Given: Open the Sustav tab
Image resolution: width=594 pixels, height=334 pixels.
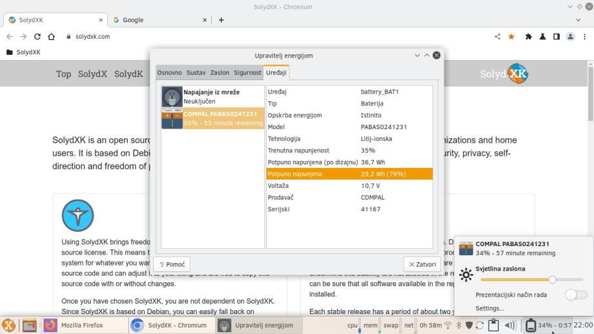Looking at the screenshot, I should tap(196, 72).
